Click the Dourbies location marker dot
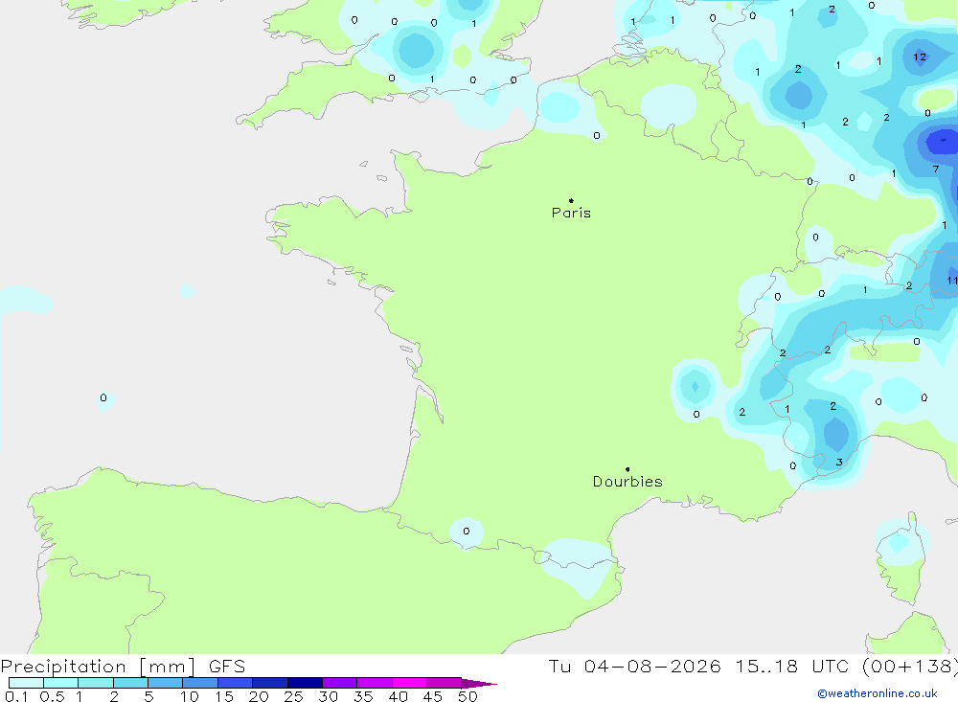The height and width of the screenshot is (702, 958). point(627,469)
